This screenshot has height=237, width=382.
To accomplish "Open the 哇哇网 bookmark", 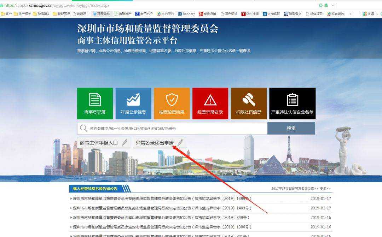I will tap(81, 14).
